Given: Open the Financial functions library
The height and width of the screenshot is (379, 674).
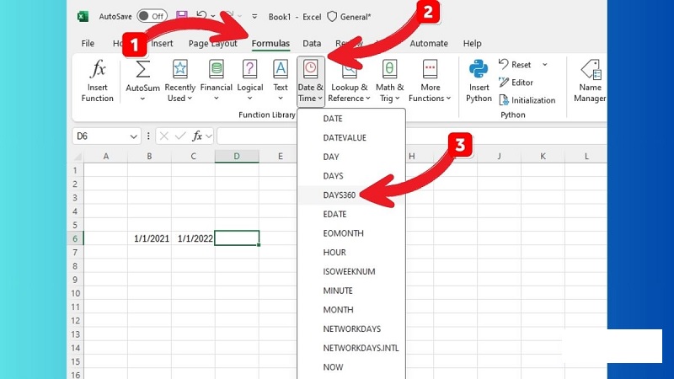Looking at the screenshot, I should coord(217,80).
